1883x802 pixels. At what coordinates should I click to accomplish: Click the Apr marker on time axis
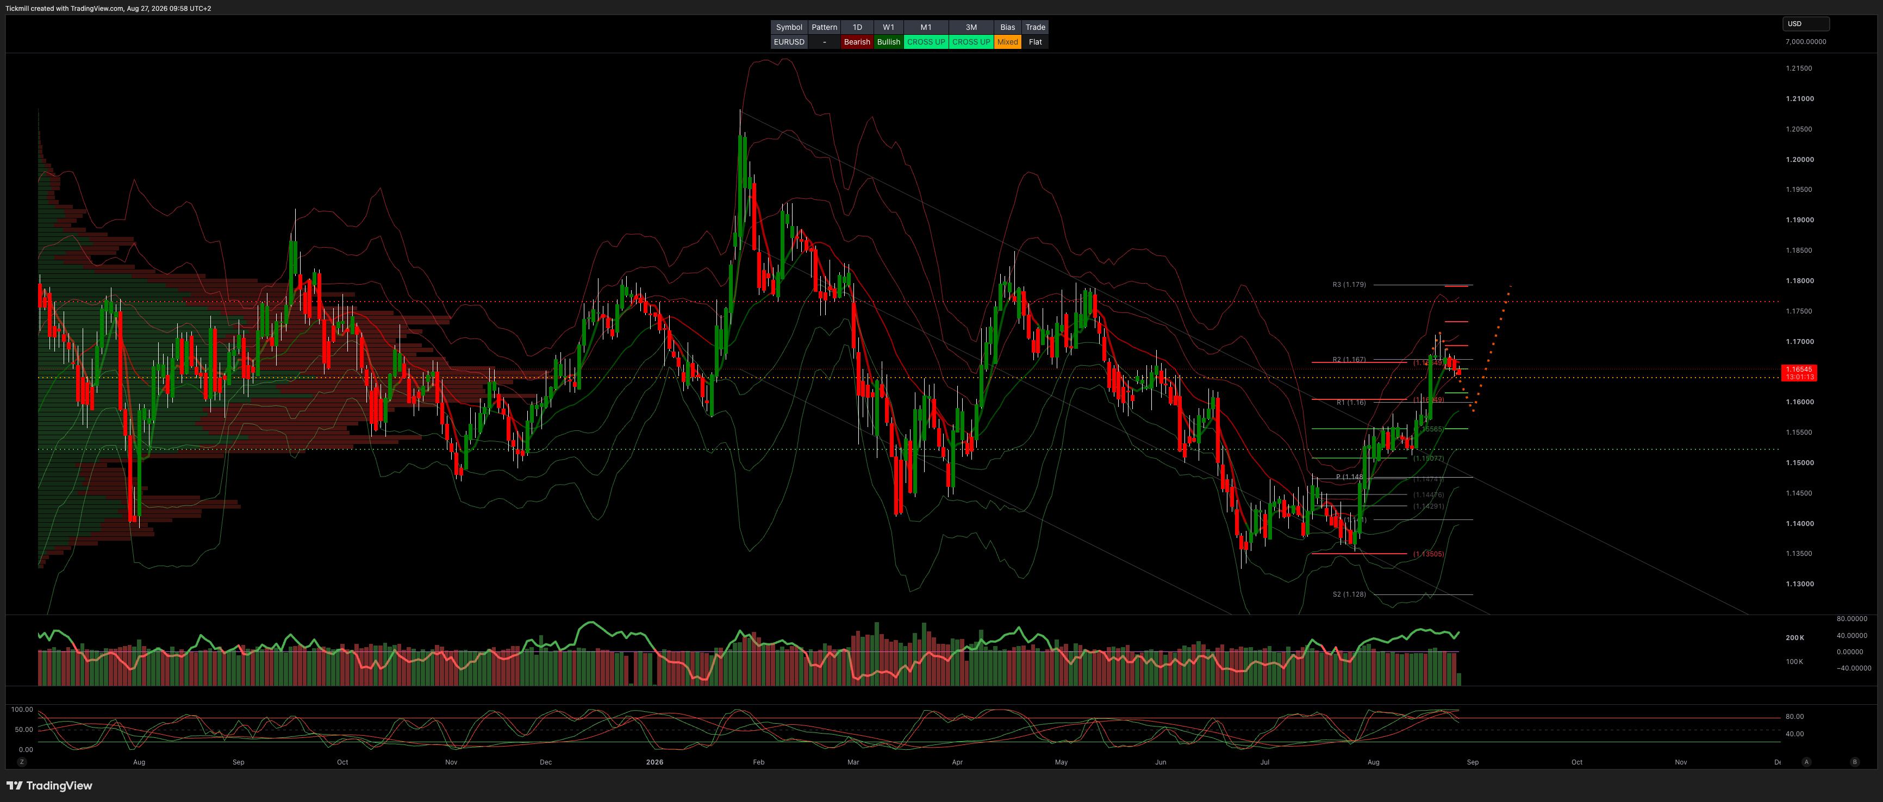coord(958,762)
